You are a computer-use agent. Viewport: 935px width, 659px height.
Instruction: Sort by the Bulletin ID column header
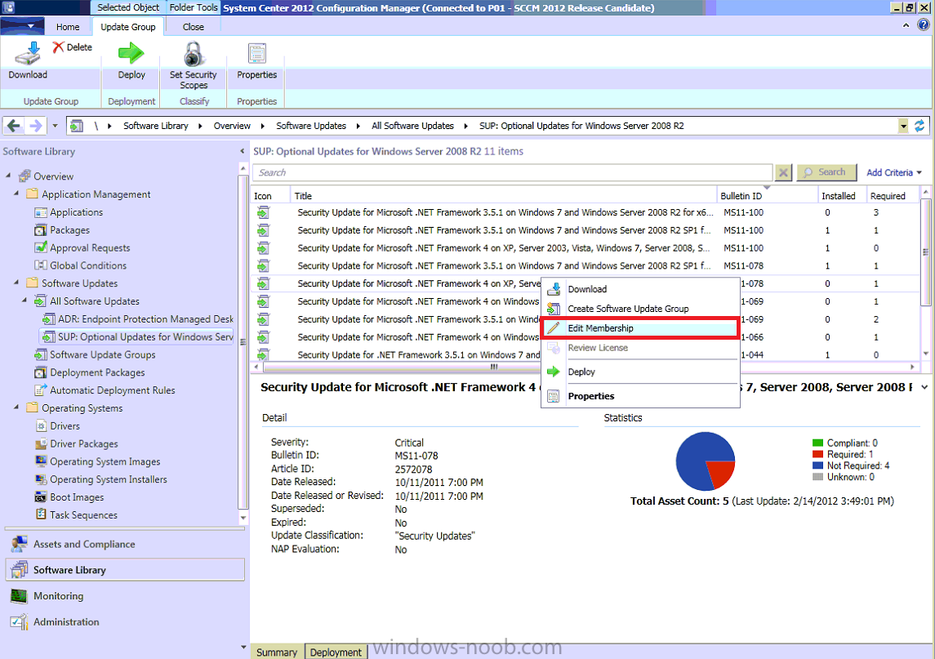click(x=767, y=196)
